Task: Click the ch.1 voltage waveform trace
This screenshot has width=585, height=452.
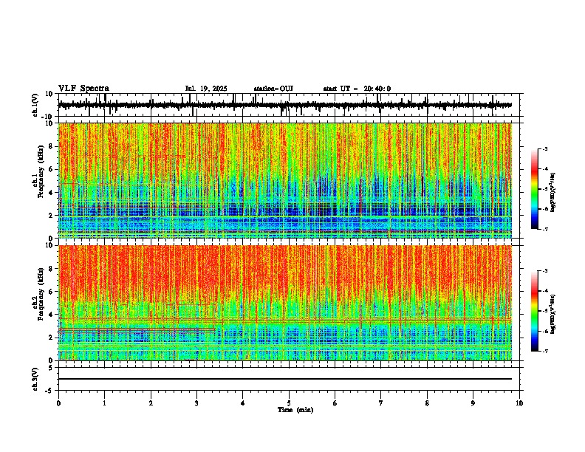Action: click(x=285, y=105)
